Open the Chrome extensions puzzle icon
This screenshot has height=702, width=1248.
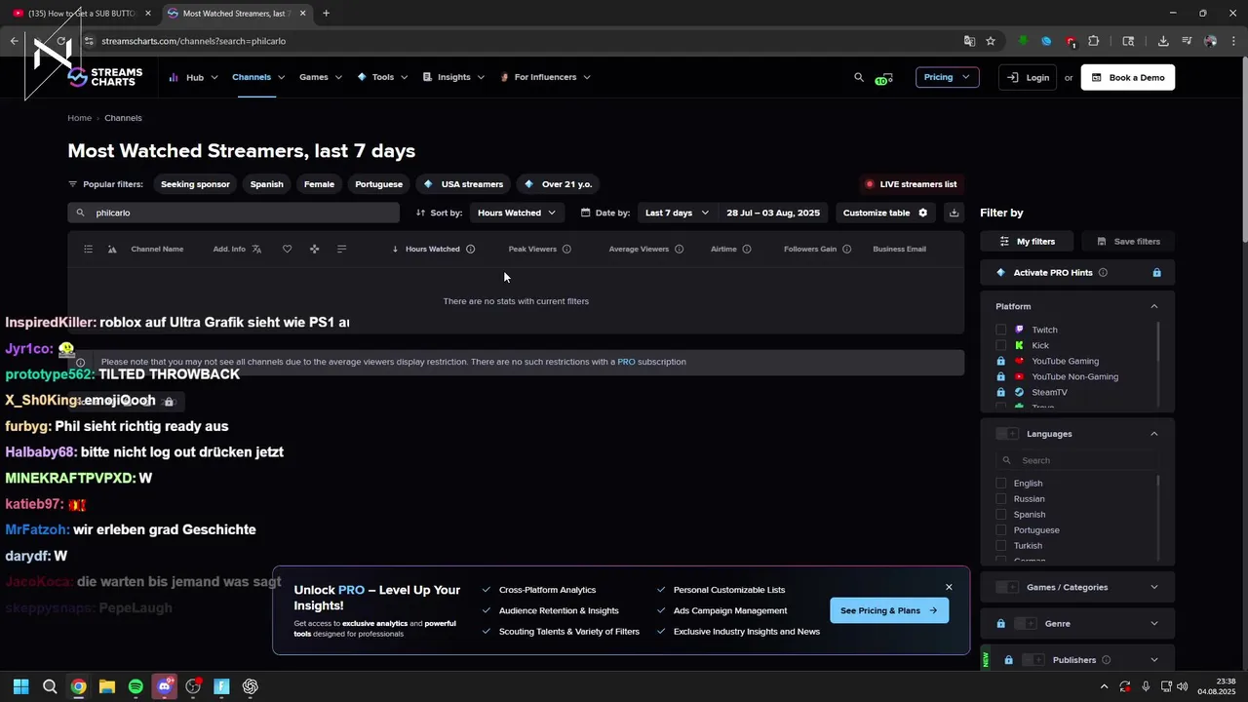pyautogui.click(x=1094, y=41)
